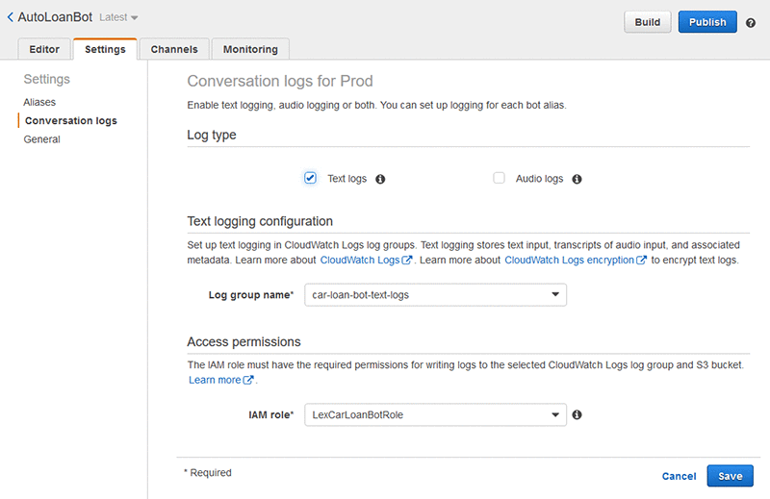Disable the Text logs checkbox
This screenshot has height=499, width=770.
310,178
